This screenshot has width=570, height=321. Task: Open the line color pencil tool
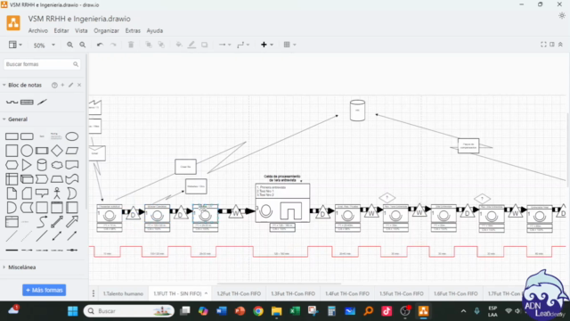[x=191, y=45]
